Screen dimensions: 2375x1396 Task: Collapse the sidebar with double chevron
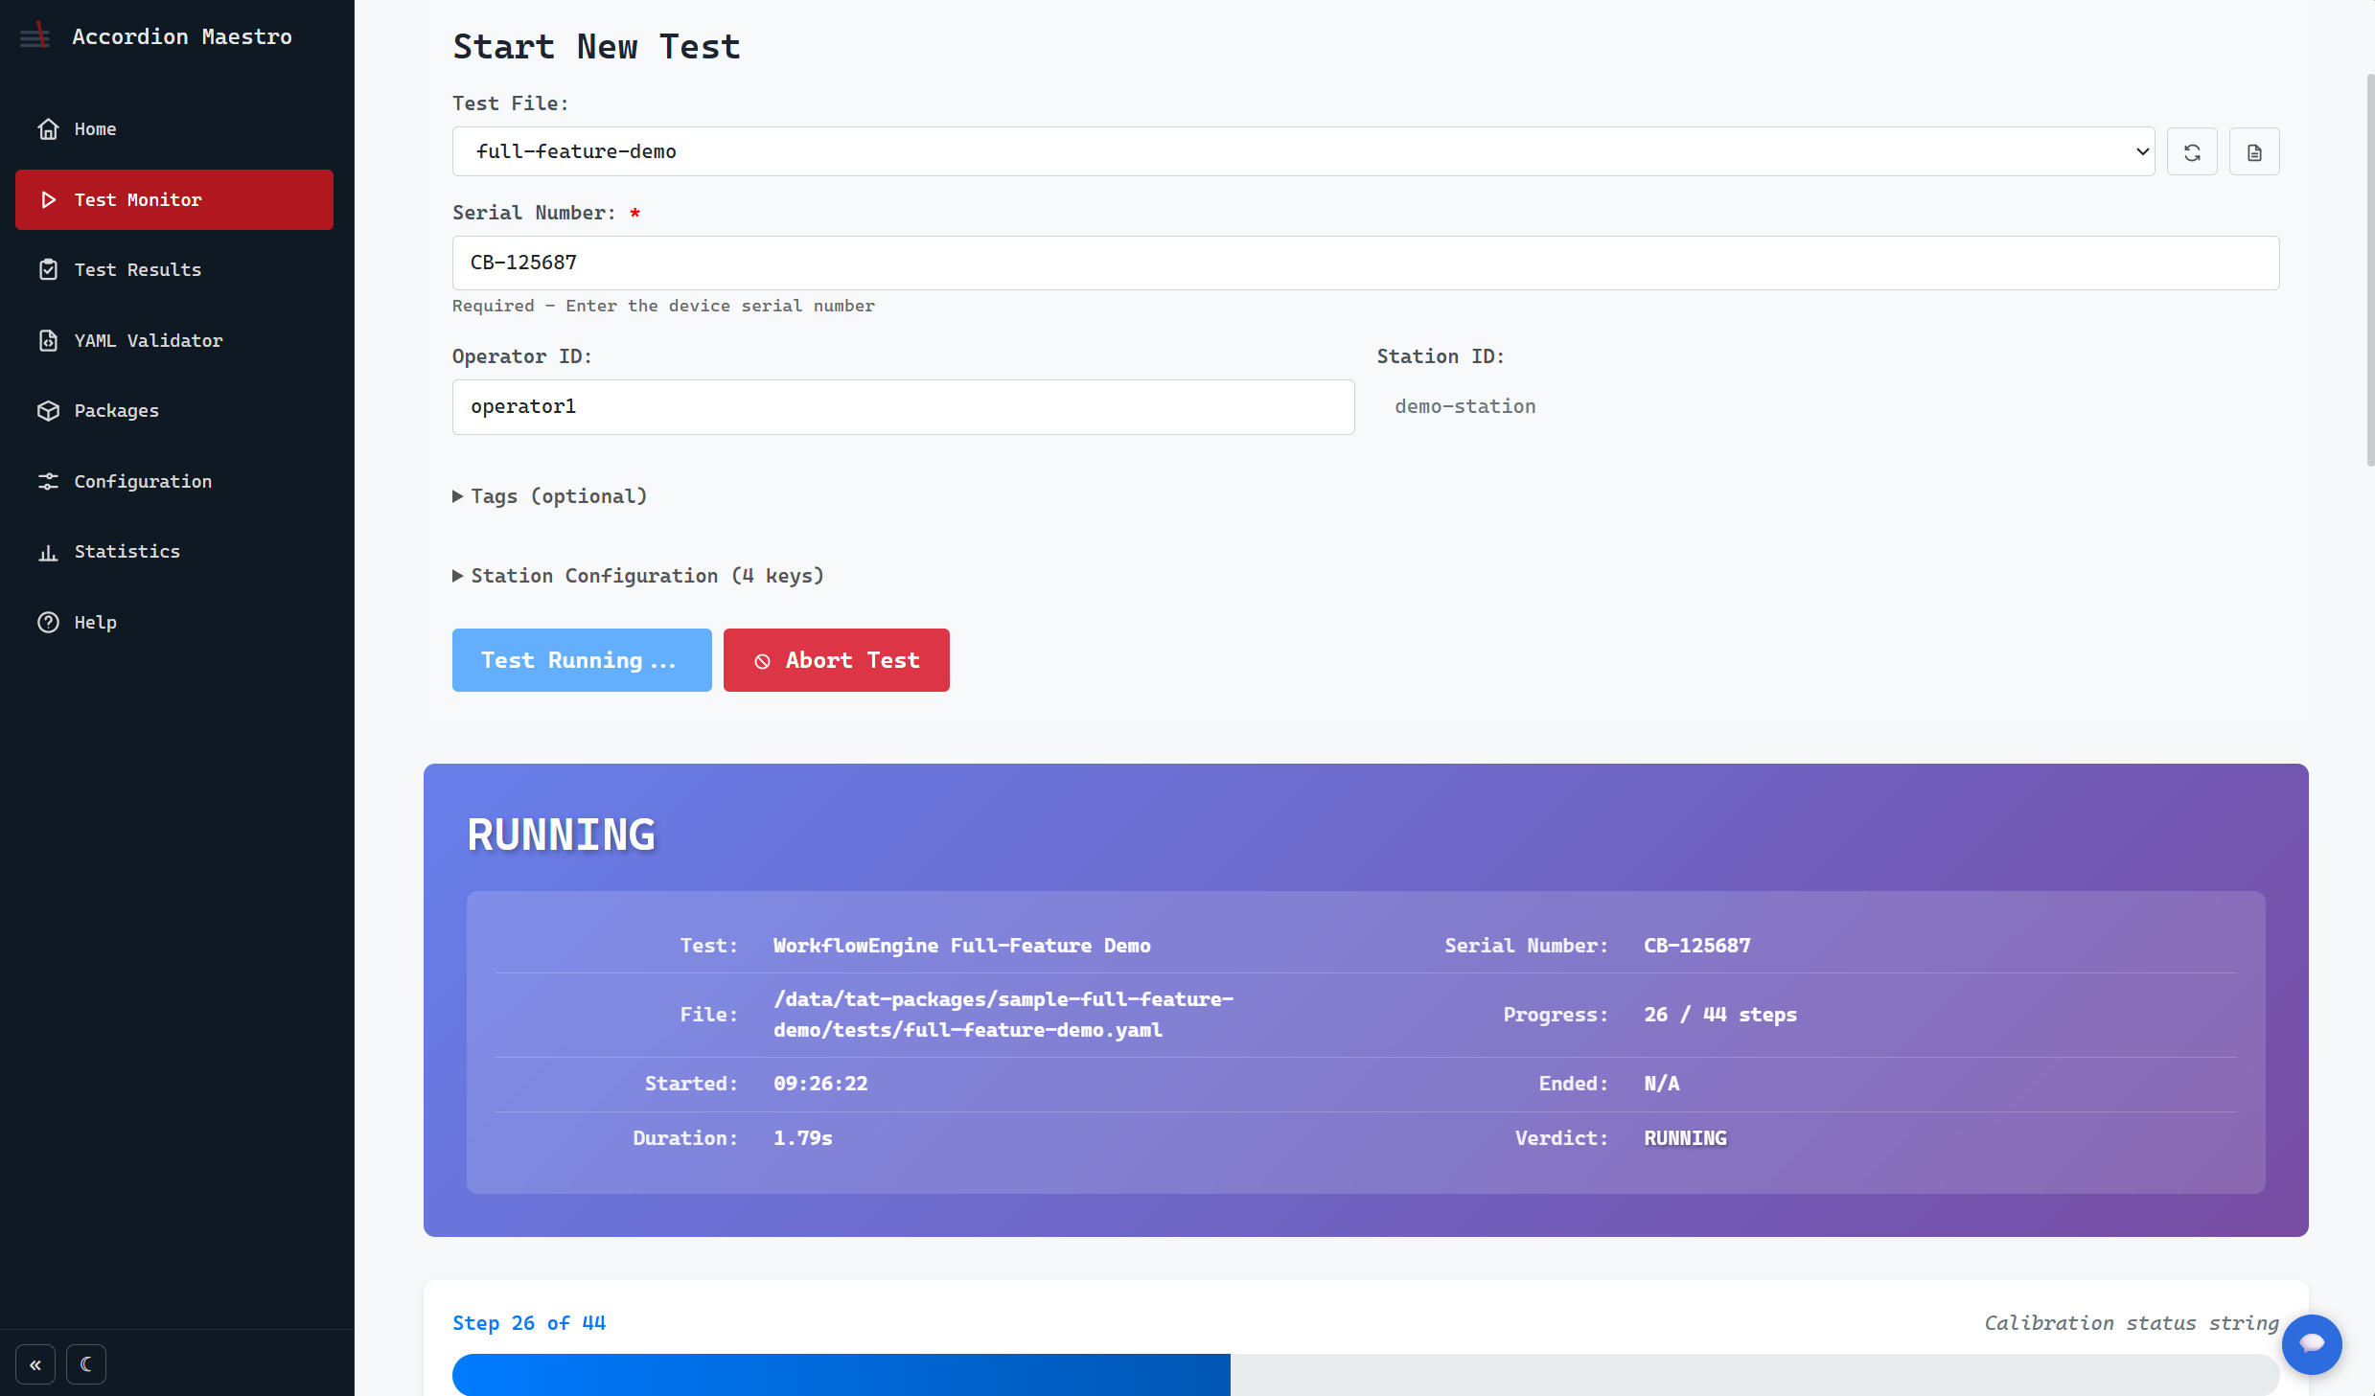(x=35, y=1364)
